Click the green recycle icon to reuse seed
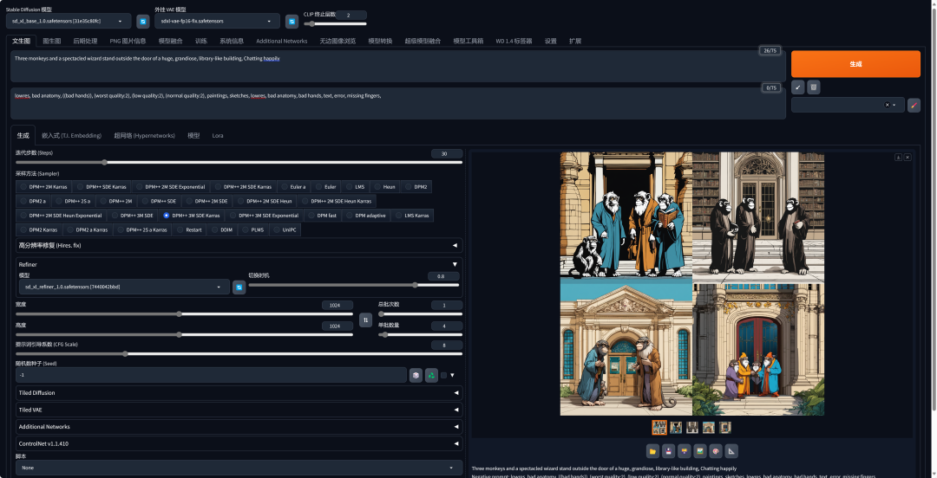Screen dimensions: 937x478 pyautogui.click(x=431, y=375)
